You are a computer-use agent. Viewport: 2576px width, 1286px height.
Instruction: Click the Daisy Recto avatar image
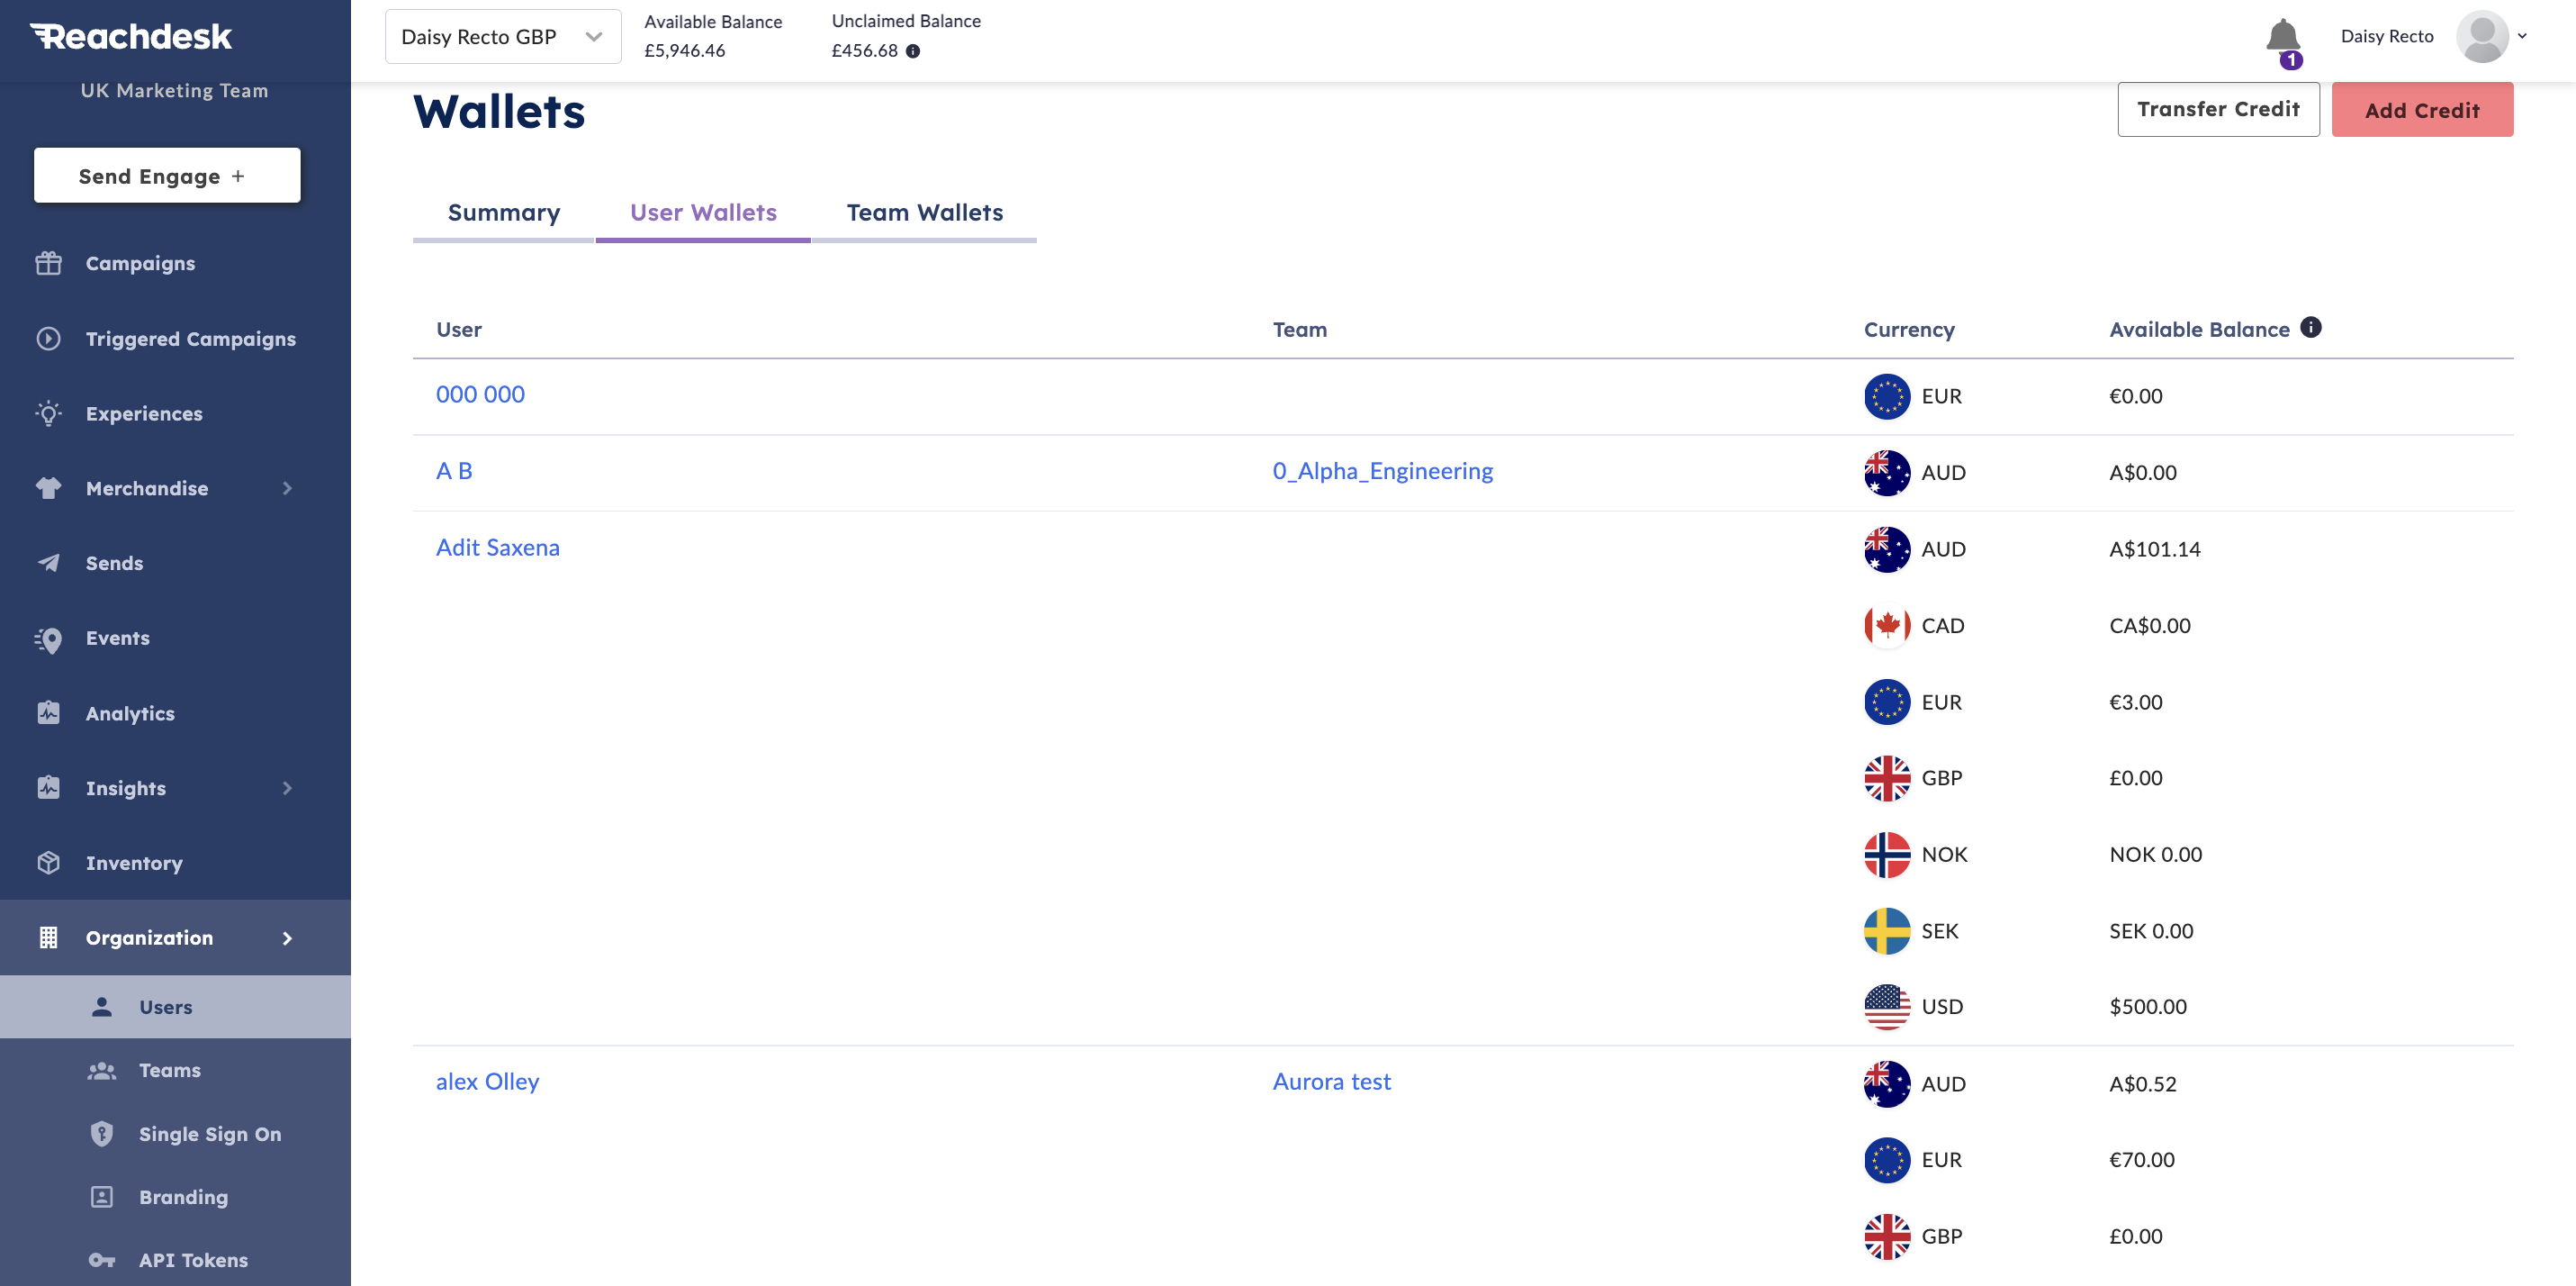pos(2482,37)
